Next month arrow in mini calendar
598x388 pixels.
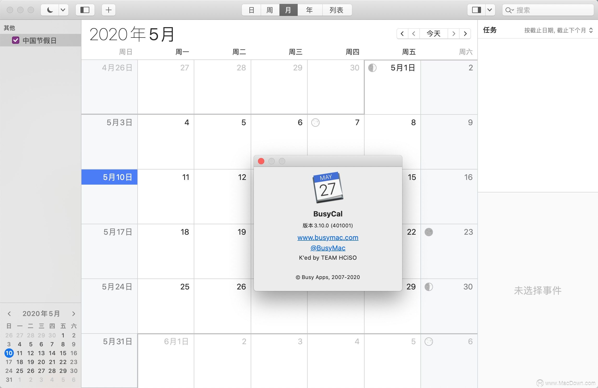[x=74, y=314]
